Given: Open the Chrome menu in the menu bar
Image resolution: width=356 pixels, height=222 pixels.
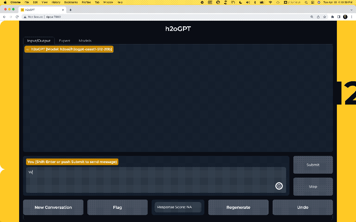Looking at the screenshot, I should pos(15,2).
